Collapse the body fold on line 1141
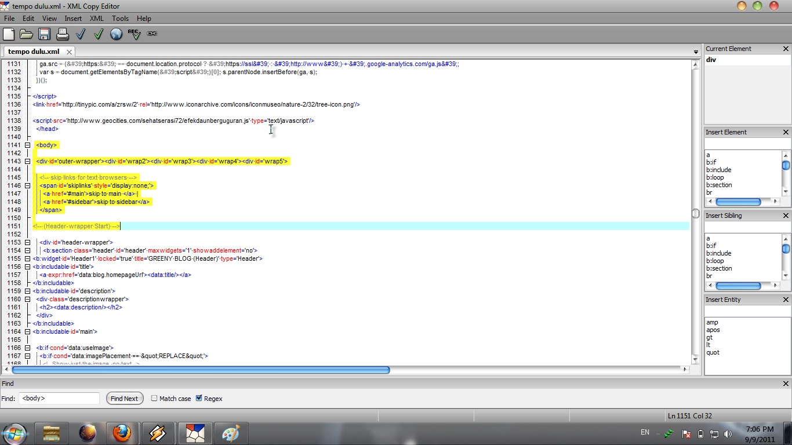This screenshot has height=445, width=792. pos(27,145)
